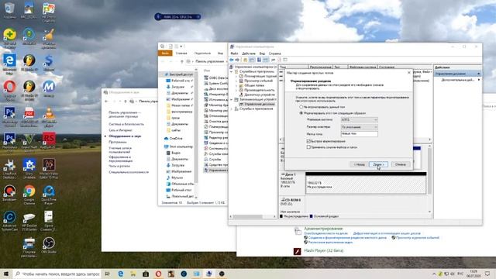Open 'Администрирование' heading link
Image resolution: width=496 pixels, height=279 pixels.
click(323, 229)
